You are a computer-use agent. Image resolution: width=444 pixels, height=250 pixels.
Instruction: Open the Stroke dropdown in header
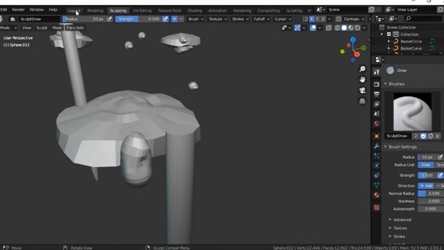[x=240, y=19]
